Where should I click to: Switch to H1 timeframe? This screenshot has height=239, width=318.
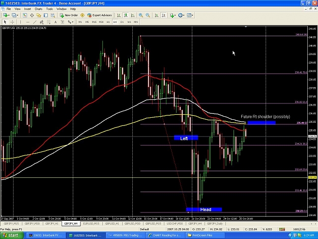(108, 22)
